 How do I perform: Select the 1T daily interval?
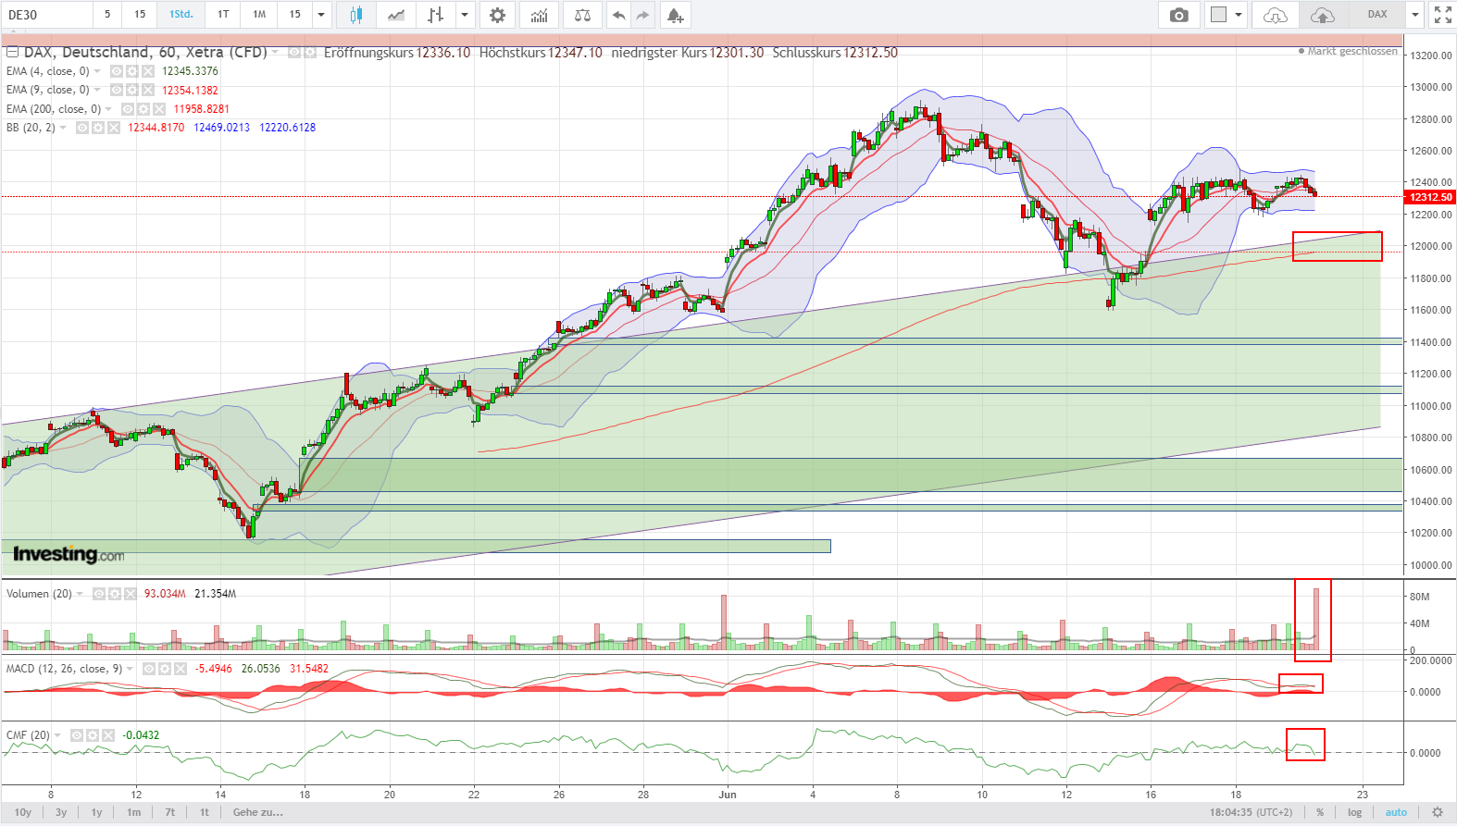point(223,15)
